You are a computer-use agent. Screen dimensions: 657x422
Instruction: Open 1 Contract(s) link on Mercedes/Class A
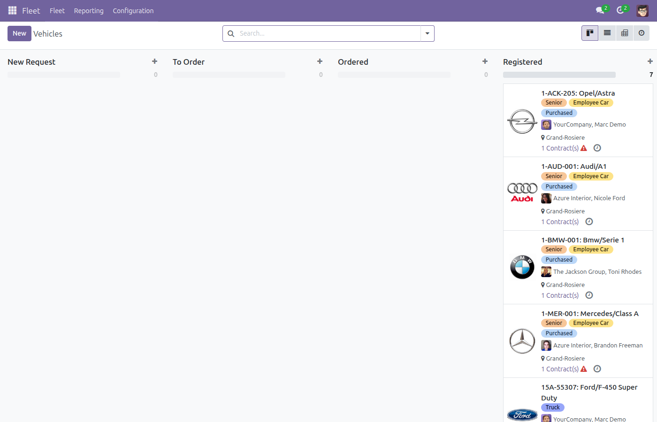pyautogui.click(x=560, y=369)
